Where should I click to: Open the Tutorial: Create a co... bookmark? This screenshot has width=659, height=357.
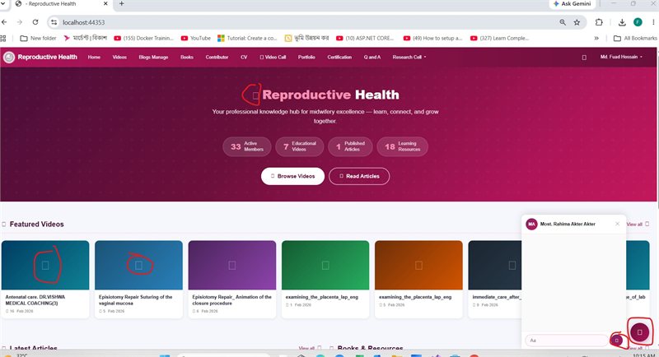click(247, 38)
